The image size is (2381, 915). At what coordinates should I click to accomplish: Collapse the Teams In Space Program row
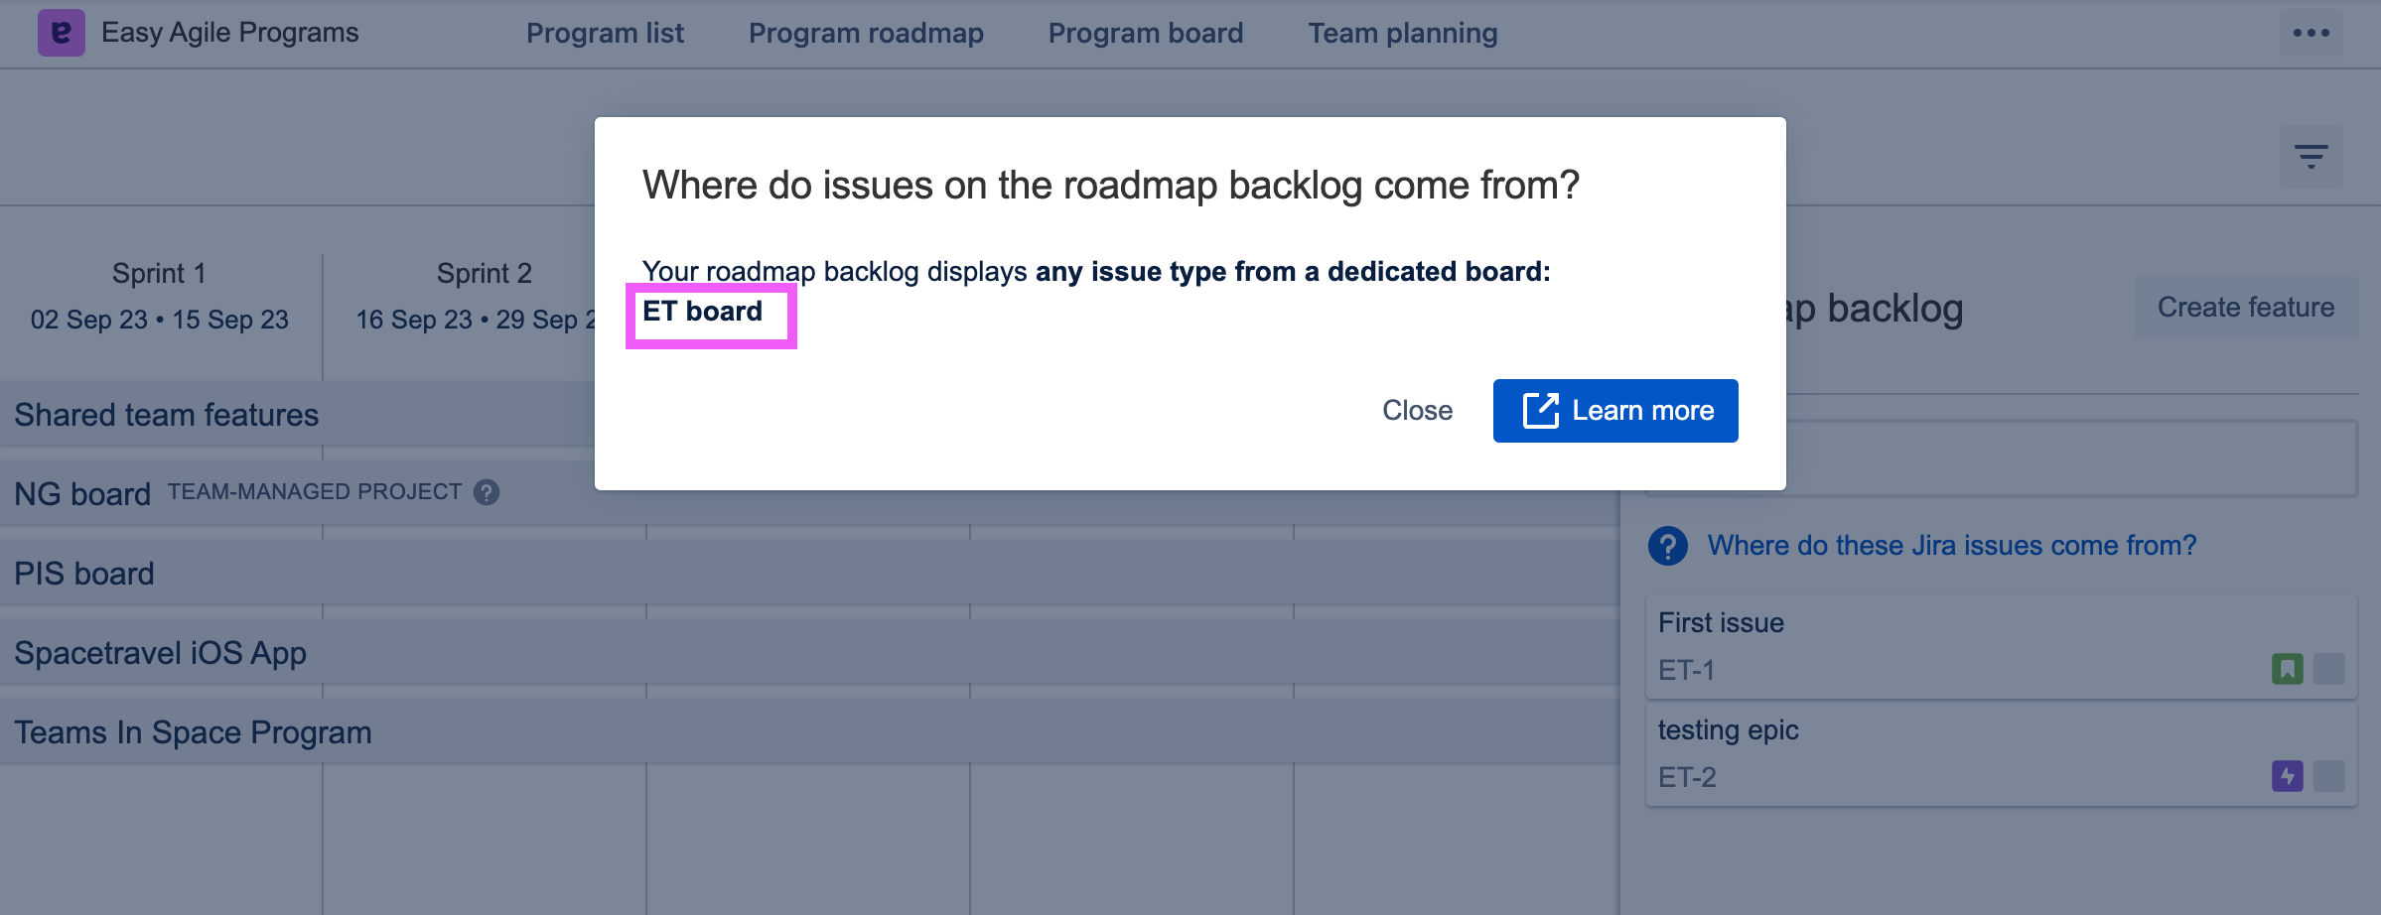(x=193, y=731)
